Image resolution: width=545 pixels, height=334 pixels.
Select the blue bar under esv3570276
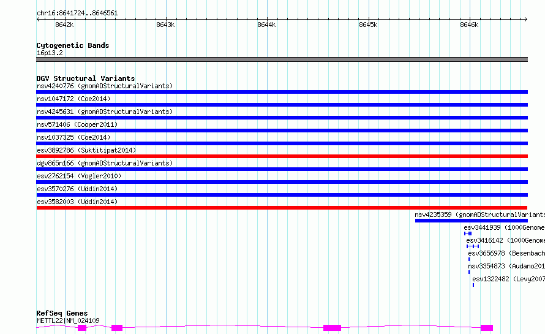(282, 195)
